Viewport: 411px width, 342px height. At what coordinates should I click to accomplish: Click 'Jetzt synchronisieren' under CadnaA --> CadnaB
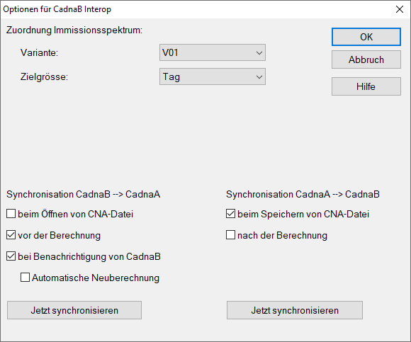pyautogui.click(x=295, y=310)
